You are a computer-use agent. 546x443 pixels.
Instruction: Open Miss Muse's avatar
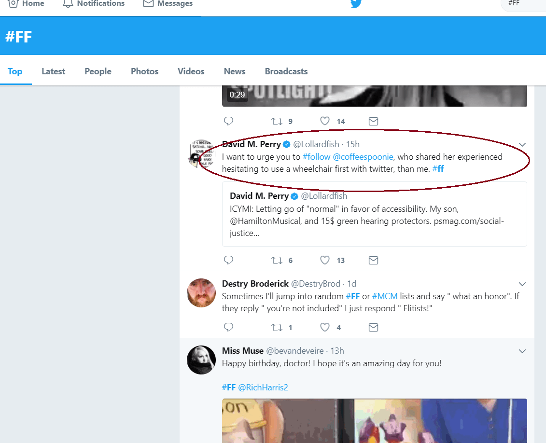(x=201, y=360)
